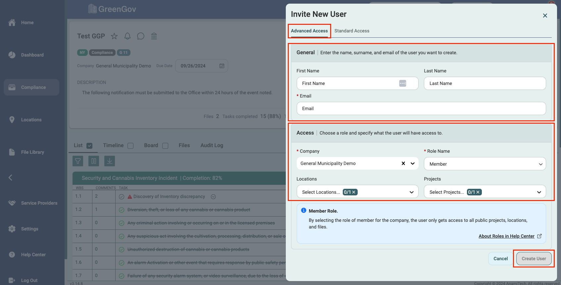Click the star favorite icon beside Test GGP
Viewport: 561px width, 285px height.
[114, 36]
